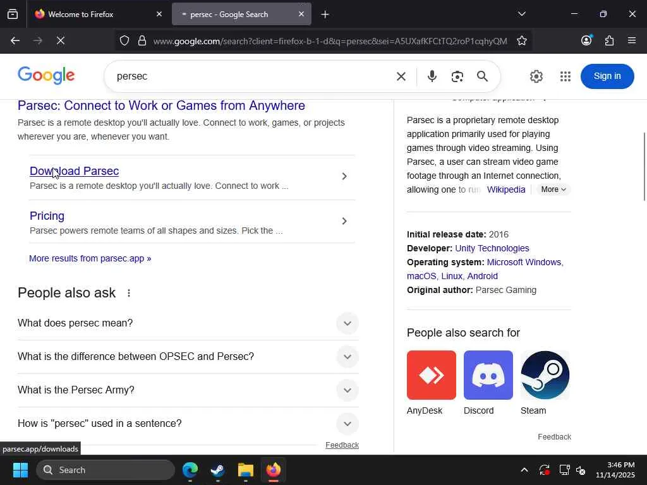The image size is (647, 485).
Task: Launch Steam from the taskbar
Action: [217, 470]
